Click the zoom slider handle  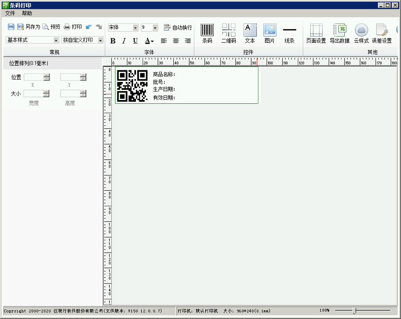355,311
